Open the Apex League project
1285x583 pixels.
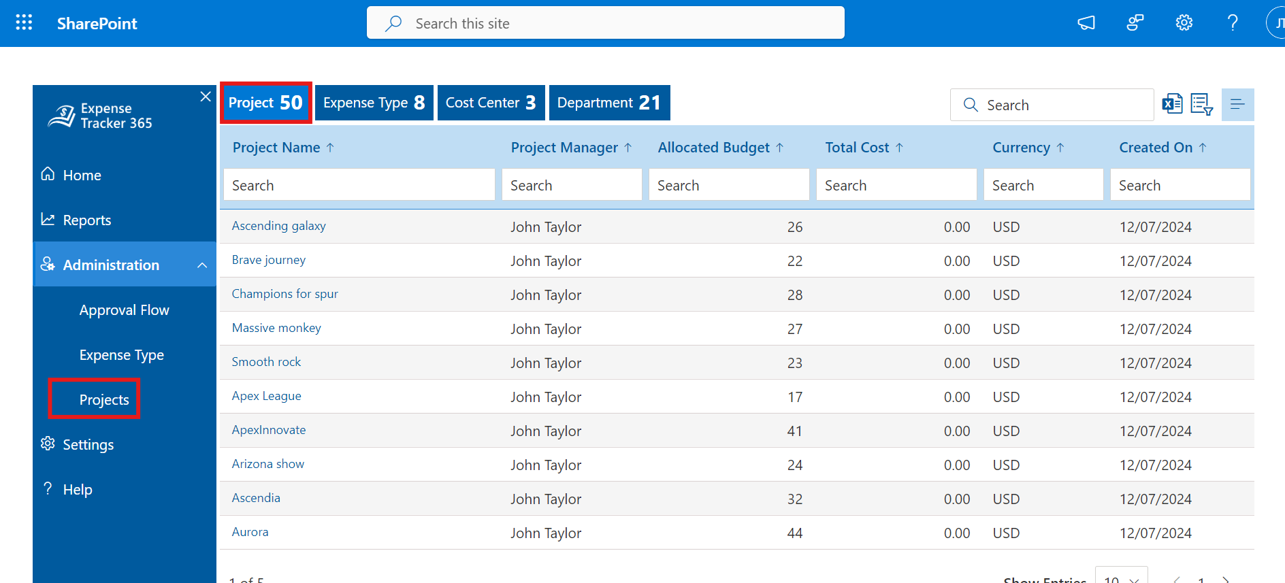pos(266,396)
